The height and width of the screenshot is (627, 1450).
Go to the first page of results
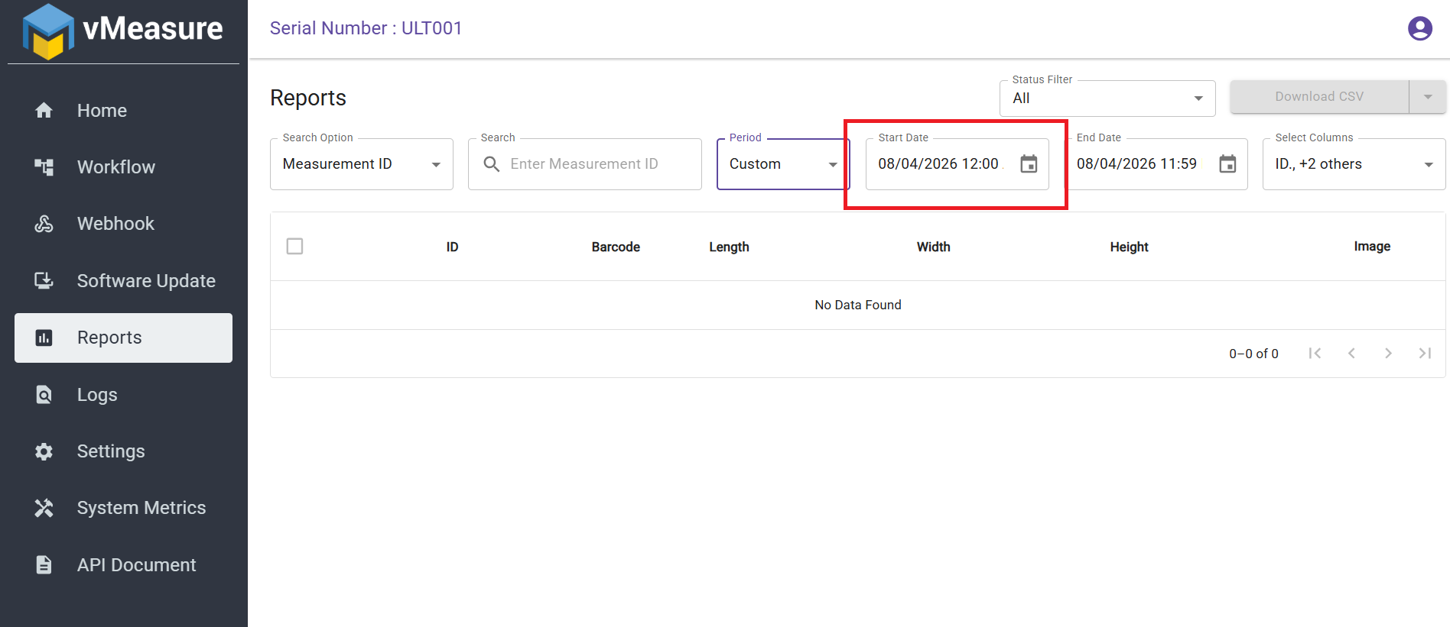1315,353
